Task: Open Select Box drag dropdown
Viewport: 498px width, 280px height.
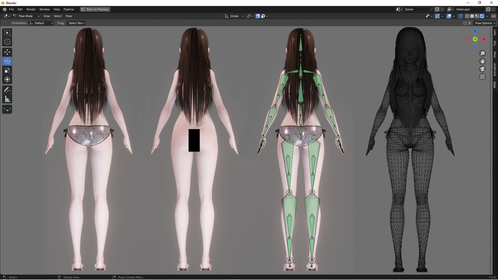Action: [x=77, y=23]
